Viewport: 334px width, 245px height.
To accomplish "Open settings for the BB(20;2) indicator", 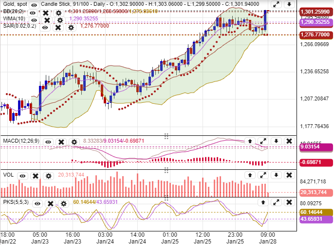I will pyautogui.click(x=58, y=12).
